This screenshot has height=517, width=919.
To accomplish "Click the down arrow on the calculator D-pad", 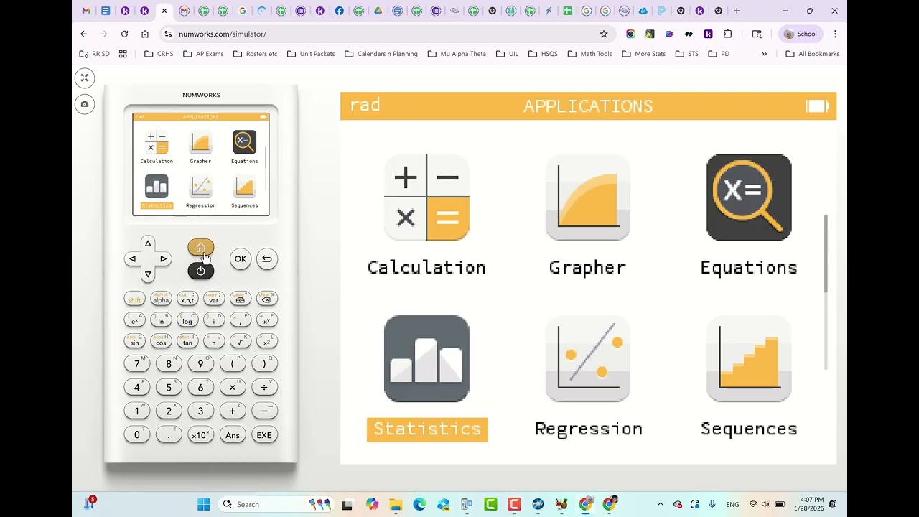I will [x=148, y=274].
